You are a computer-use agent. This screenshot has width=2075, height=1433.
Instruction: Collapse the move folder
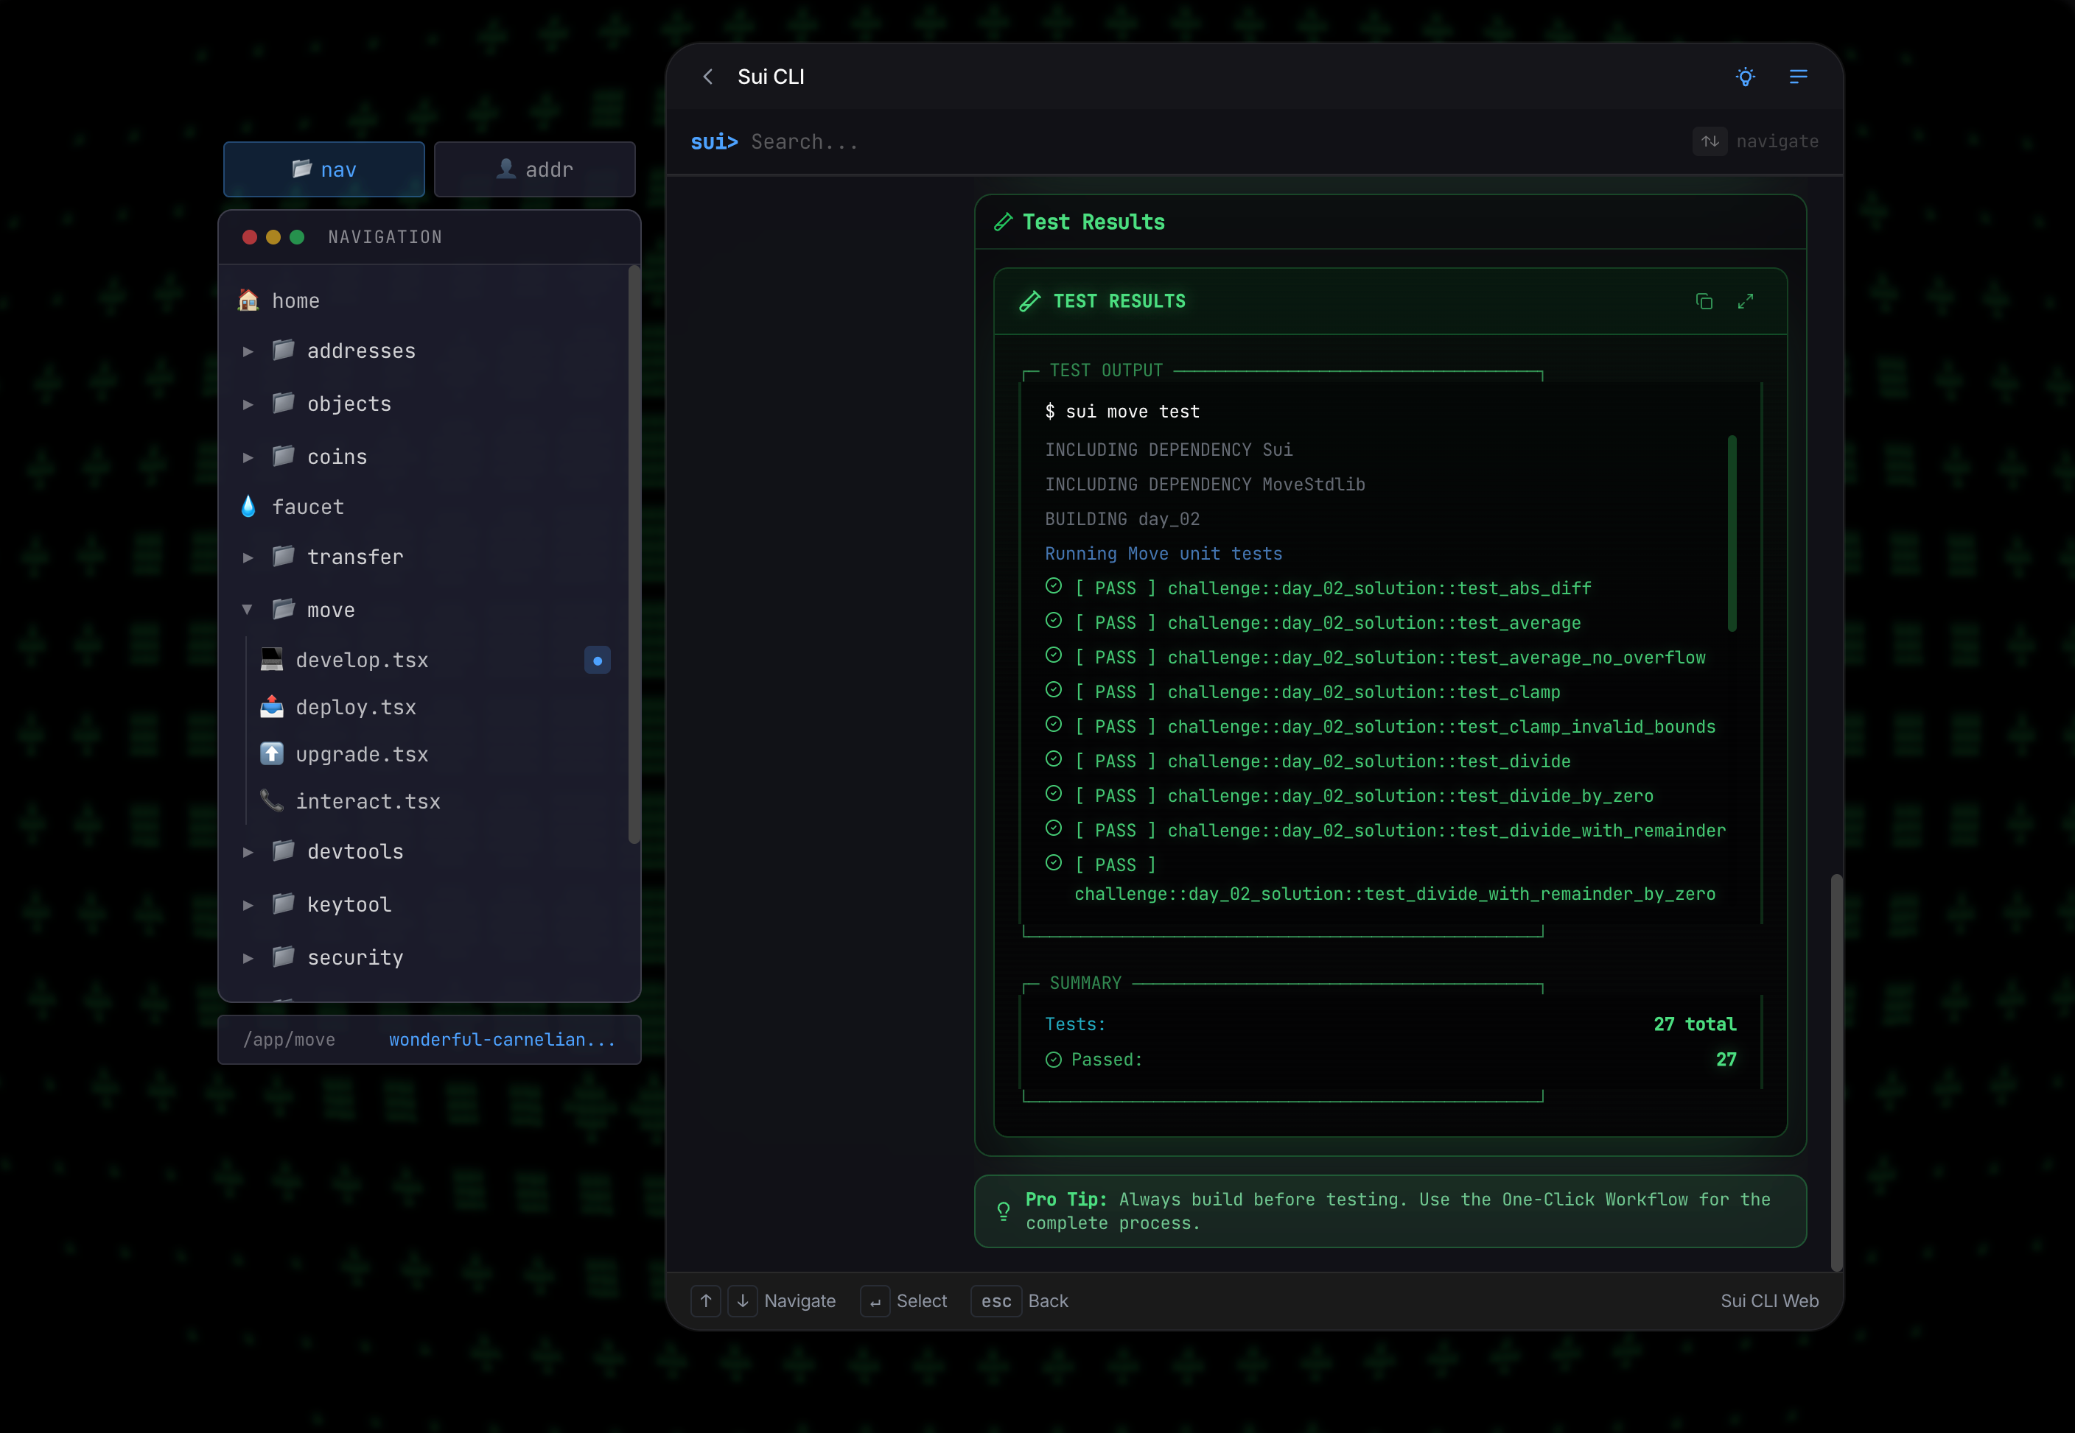tap(248, 610)
